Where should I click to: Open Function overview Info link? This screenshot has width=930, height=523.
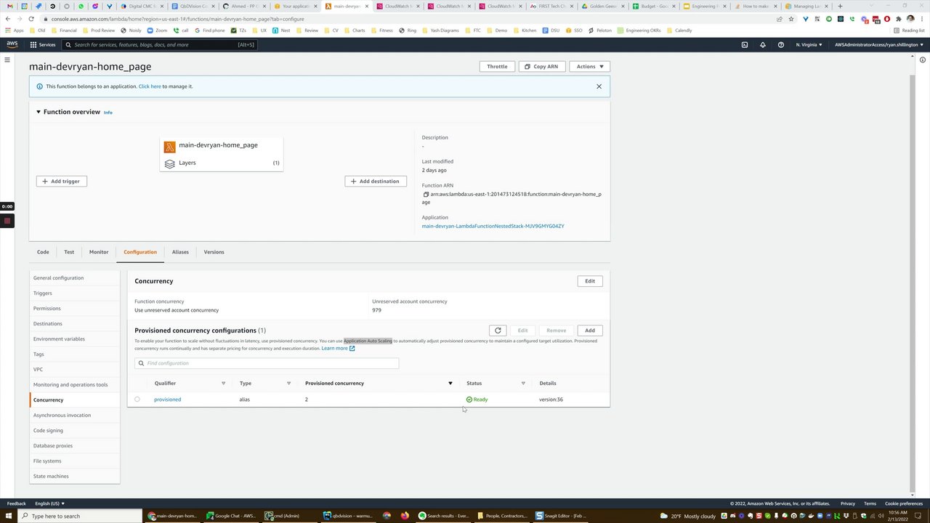(x=108, y=113)
